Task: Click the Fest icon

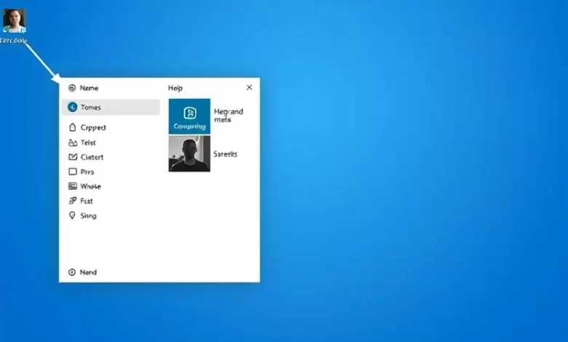Action: pyautogui.click(x=73, y=201)
